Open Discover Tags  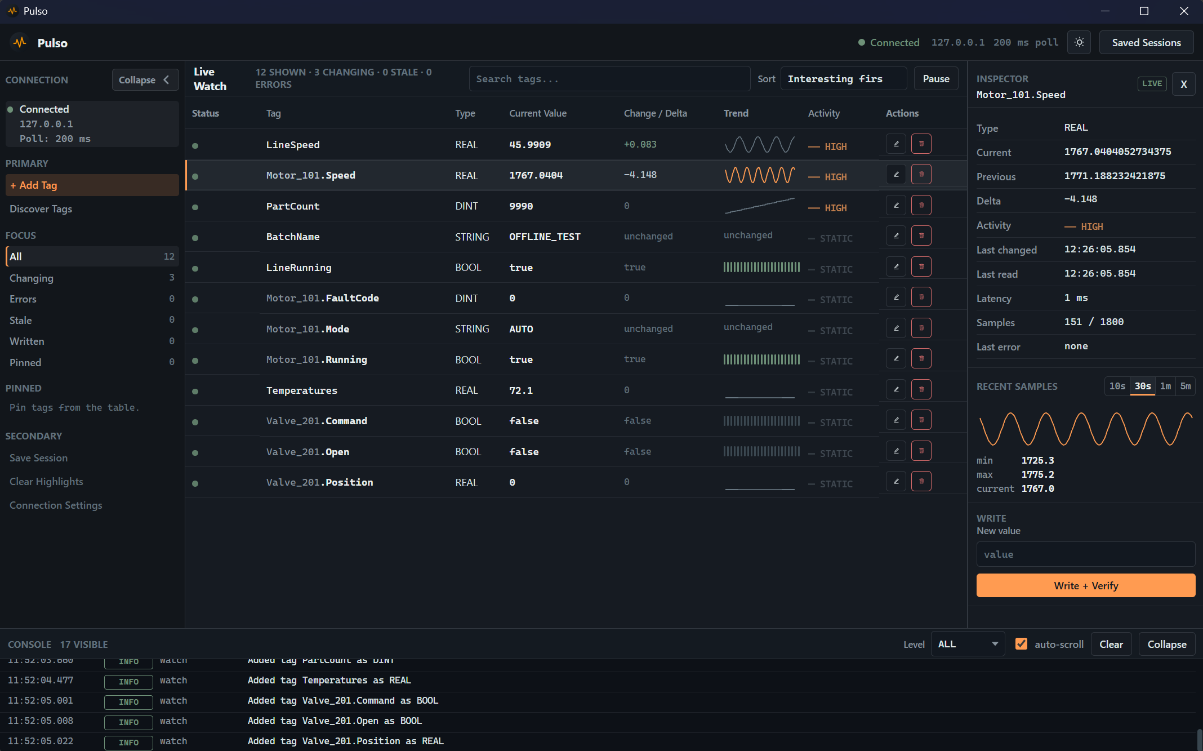92,208
